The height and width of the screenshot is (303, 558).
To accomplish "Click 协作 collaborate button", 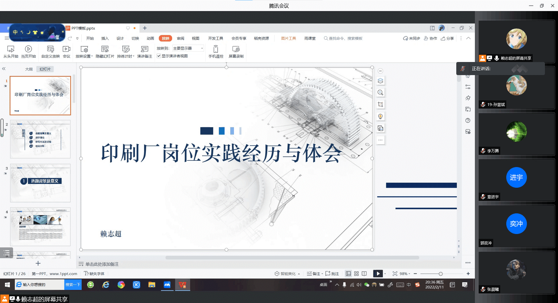I will [x=430, y=38].
